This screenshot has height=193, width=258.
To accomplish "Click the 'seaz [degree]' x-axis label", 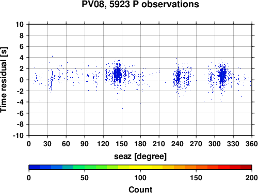I will [x=140, y=156].
